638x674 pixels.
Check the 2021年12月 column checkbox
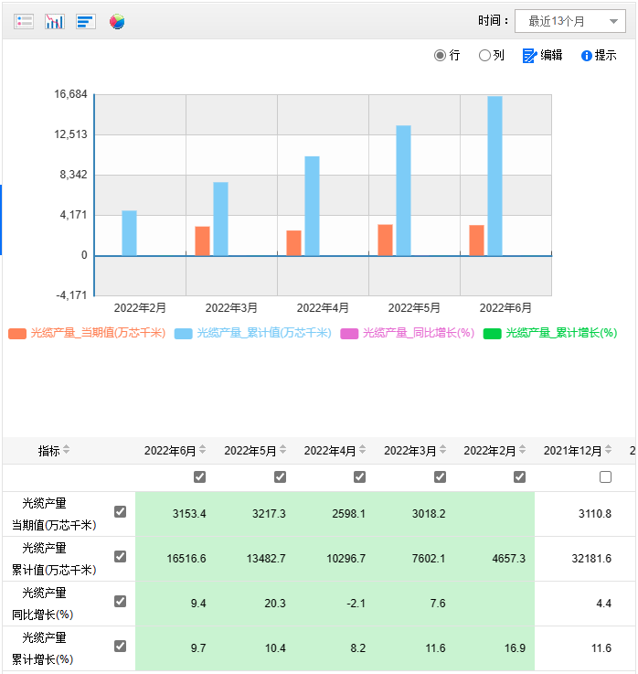[x=605, y=477]
